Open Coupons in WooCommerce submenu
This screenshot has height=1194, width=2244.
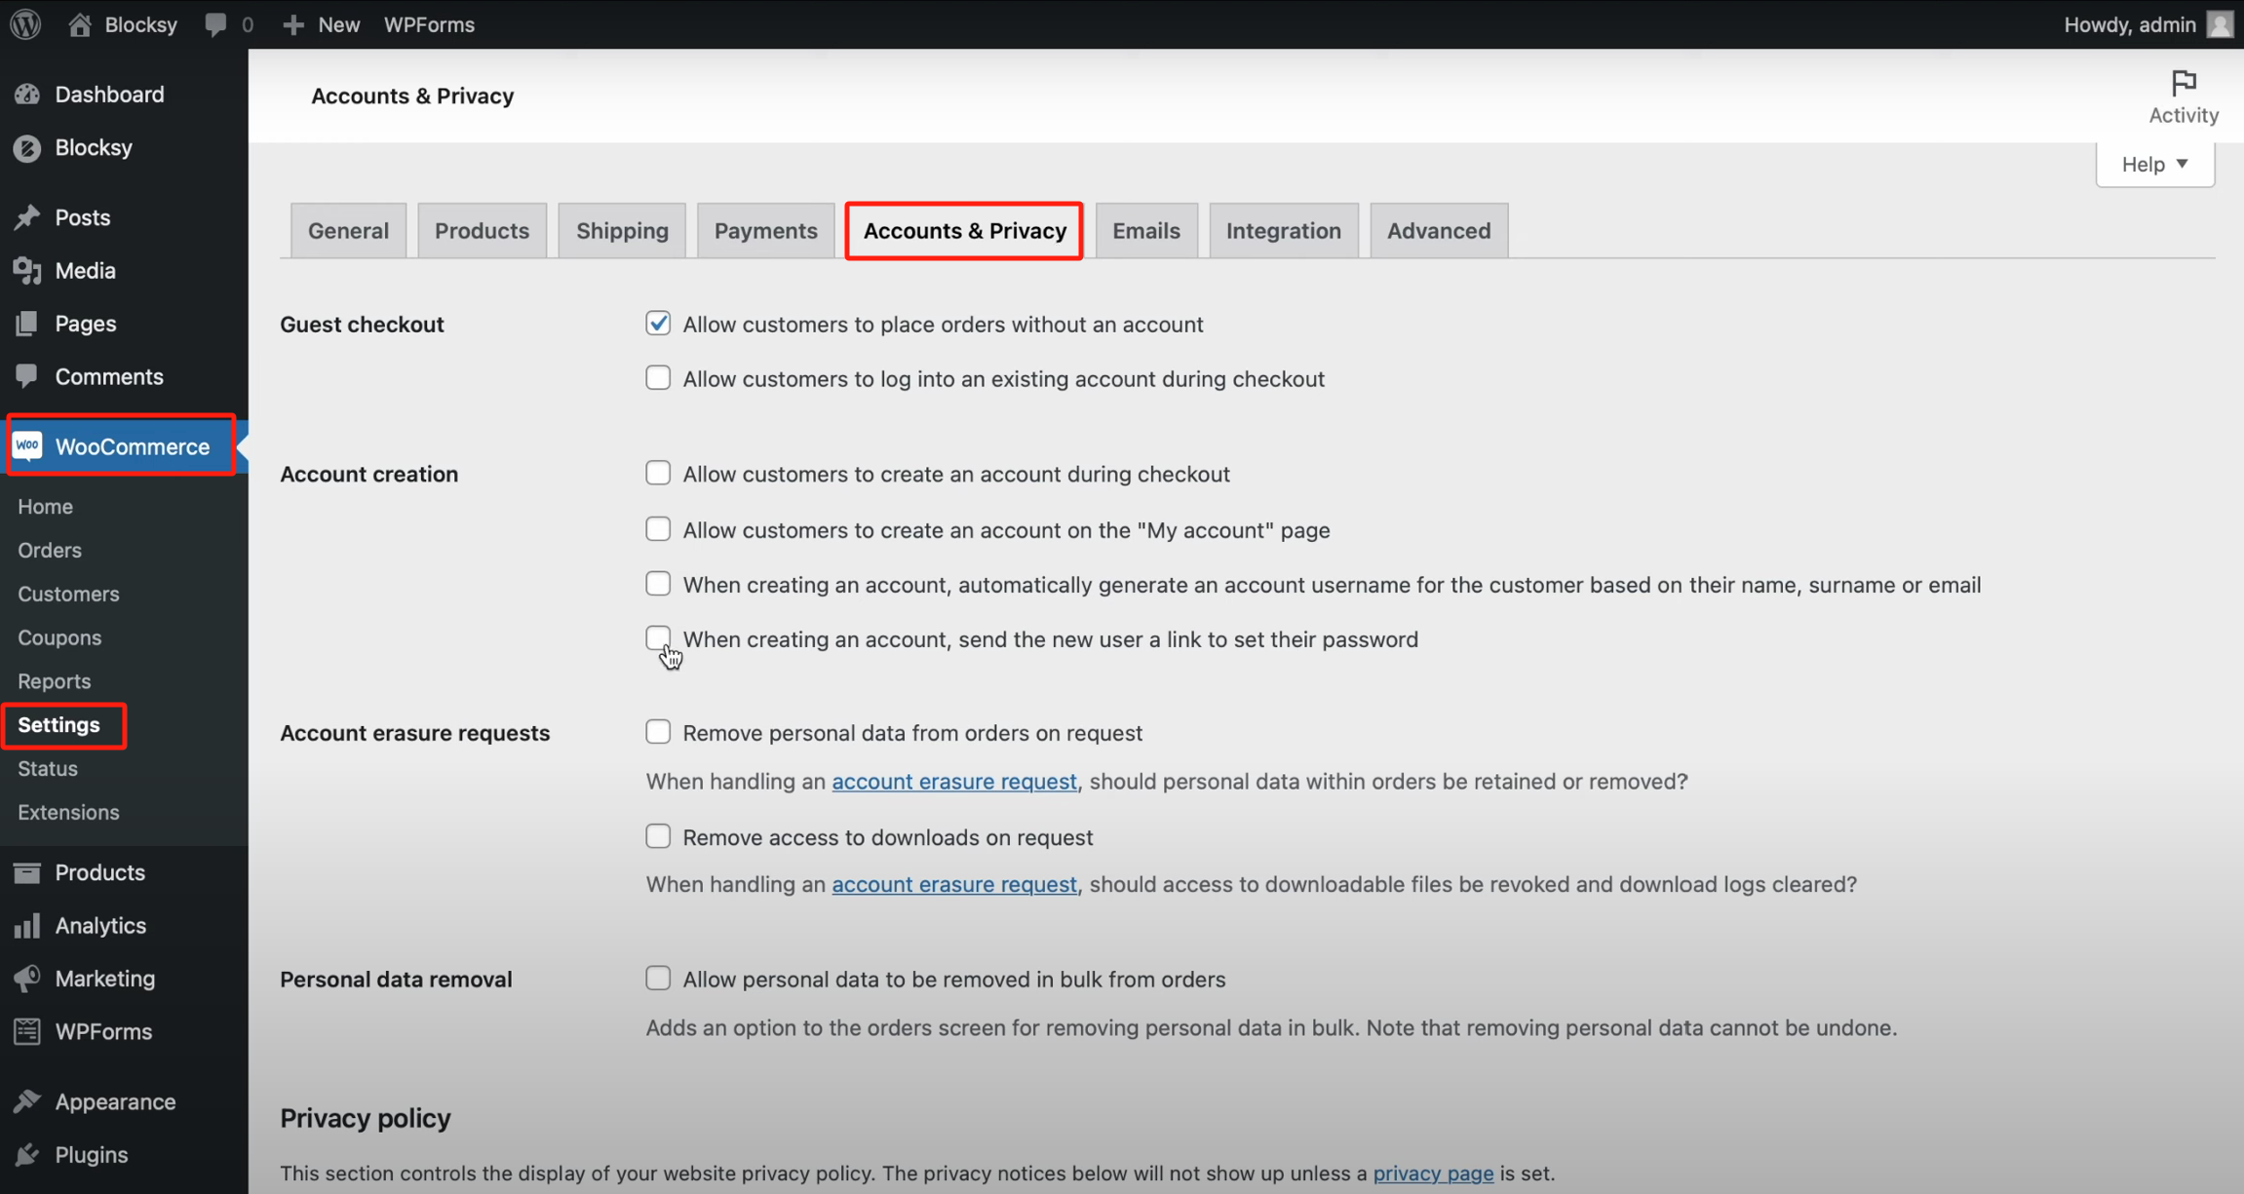59,637
